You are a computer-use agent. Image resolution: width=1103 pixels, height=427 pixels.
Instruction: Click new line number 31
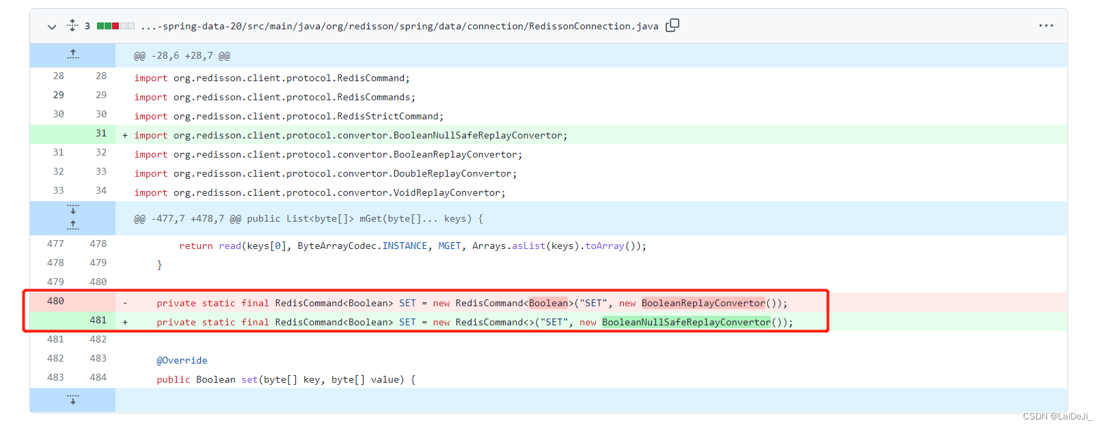pyautogui.click(x=101, y=134)
